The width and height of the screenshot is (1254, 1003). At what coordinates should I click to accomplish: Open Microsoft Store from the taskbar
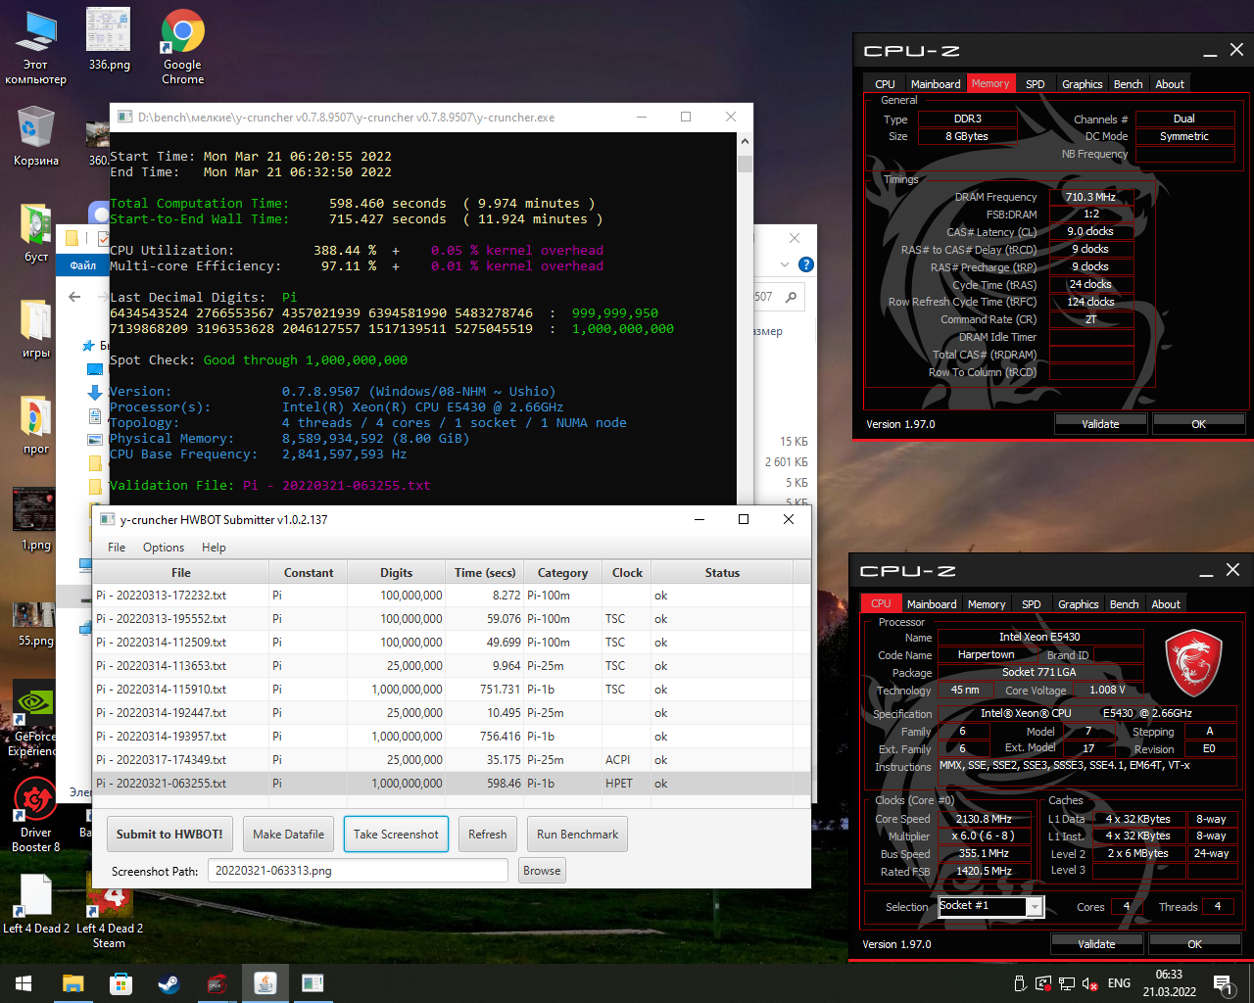point(121,983)
